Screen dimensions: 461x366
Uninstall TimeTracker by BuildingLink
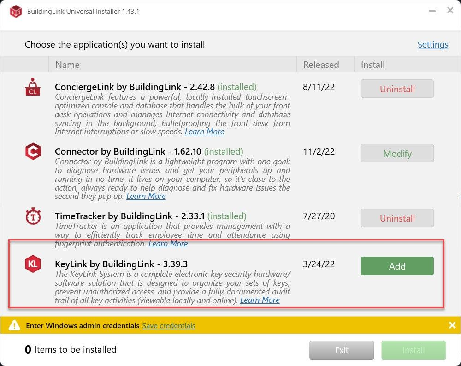click(397, 218)
